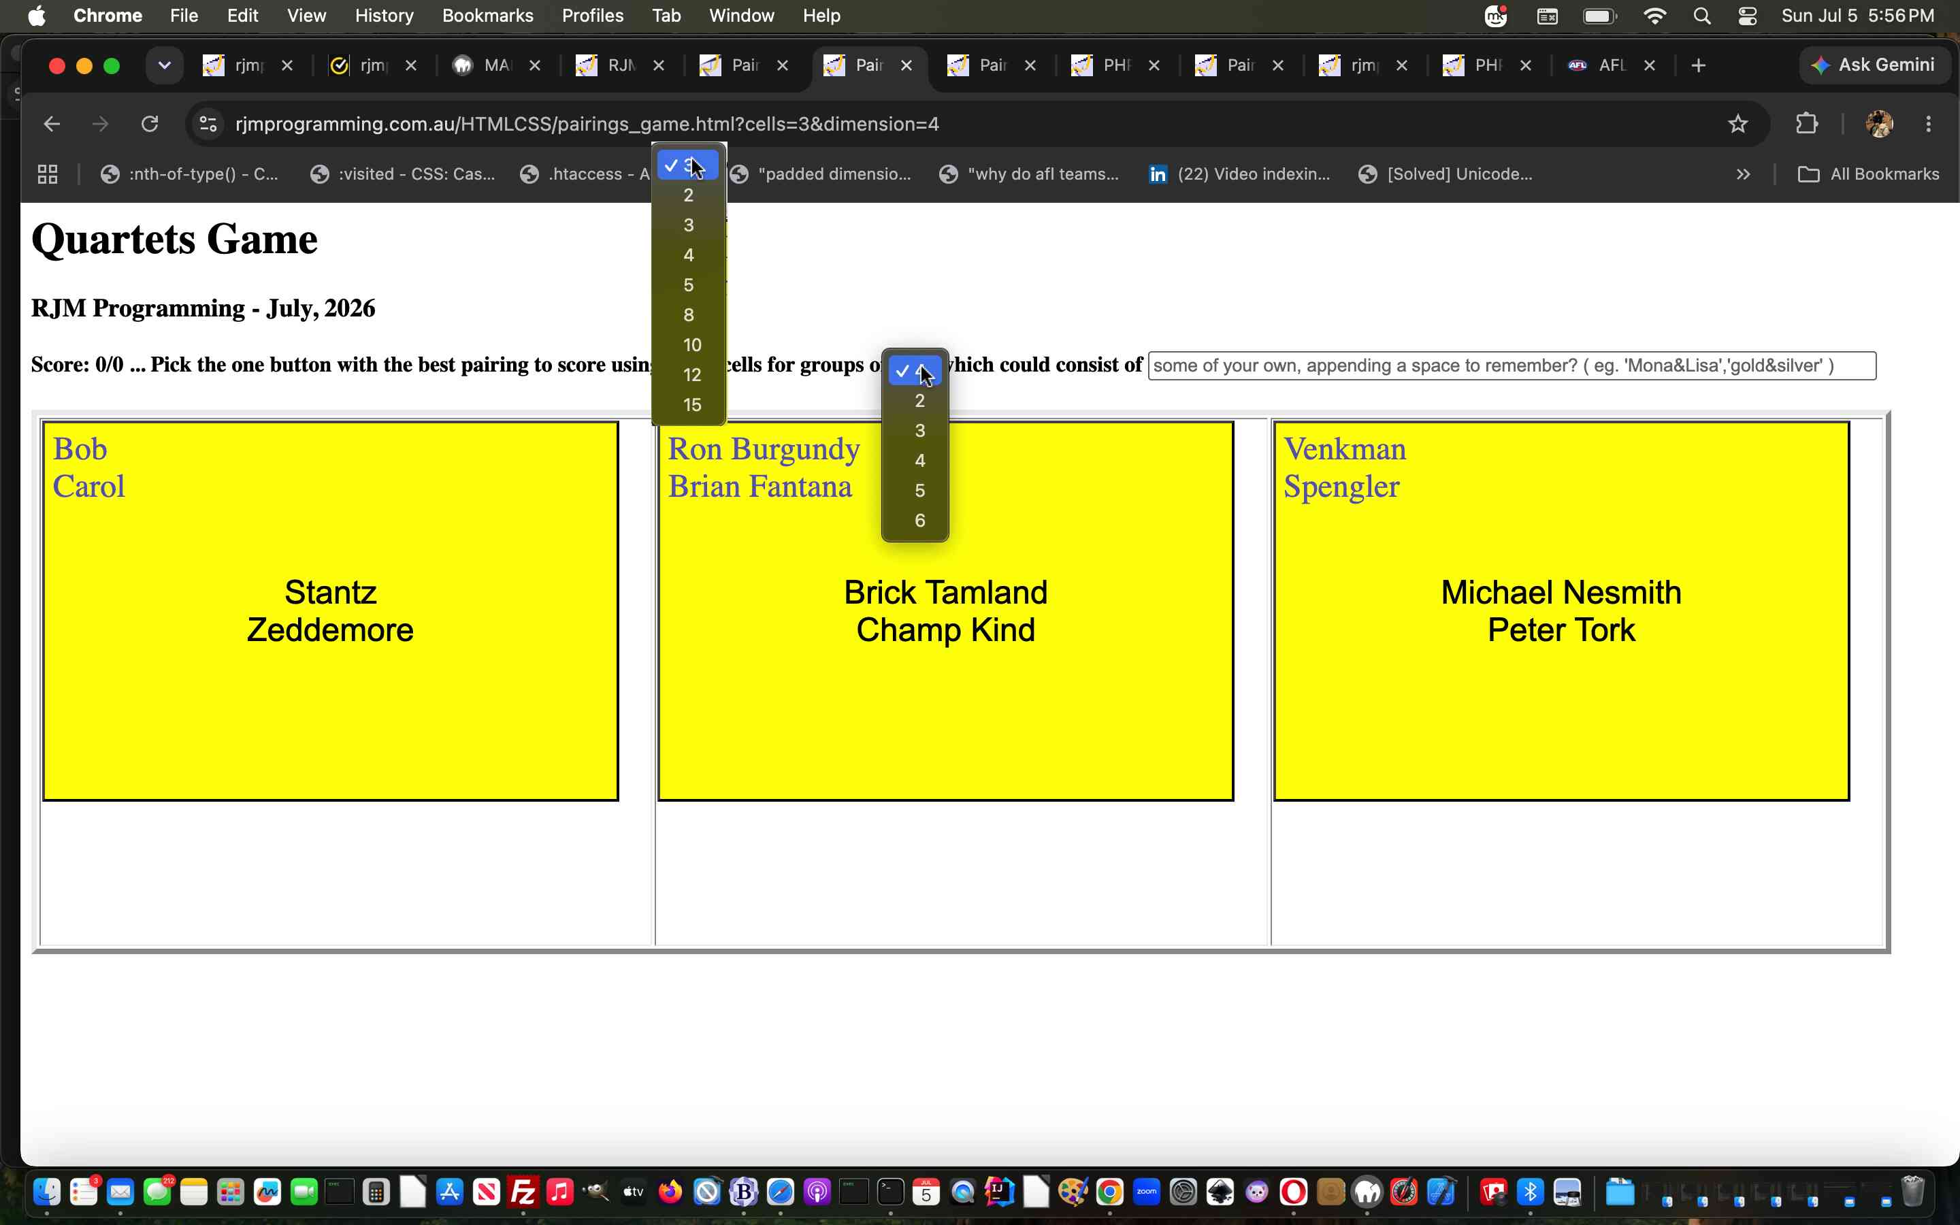
Task: Click the 'Ron Burgundy' name text
Action: coord(764,449)
